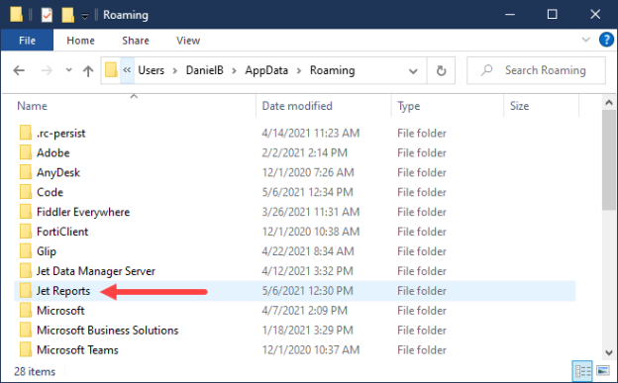Viewport: 618px width, 383px height.
Task: Sort by the Name column header
Action: tap(32, 106)
